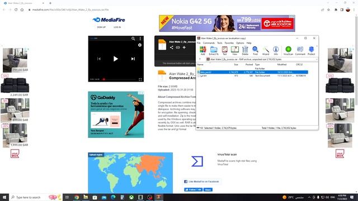Open File menu in WinRAR
358x201 pixels.
pos(199,43)
